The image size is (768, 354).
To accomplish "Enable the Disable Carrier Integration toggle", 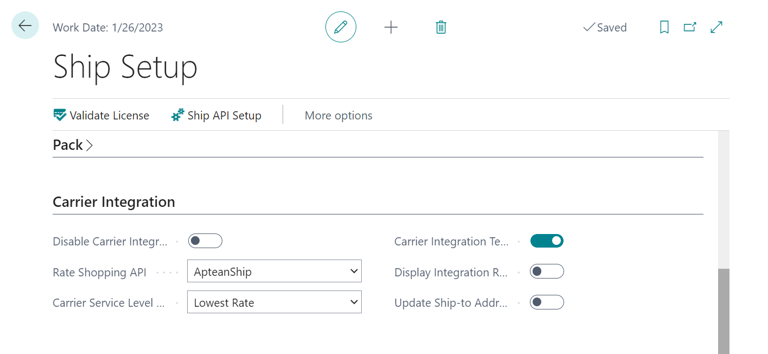I will [x=205, y=241].
